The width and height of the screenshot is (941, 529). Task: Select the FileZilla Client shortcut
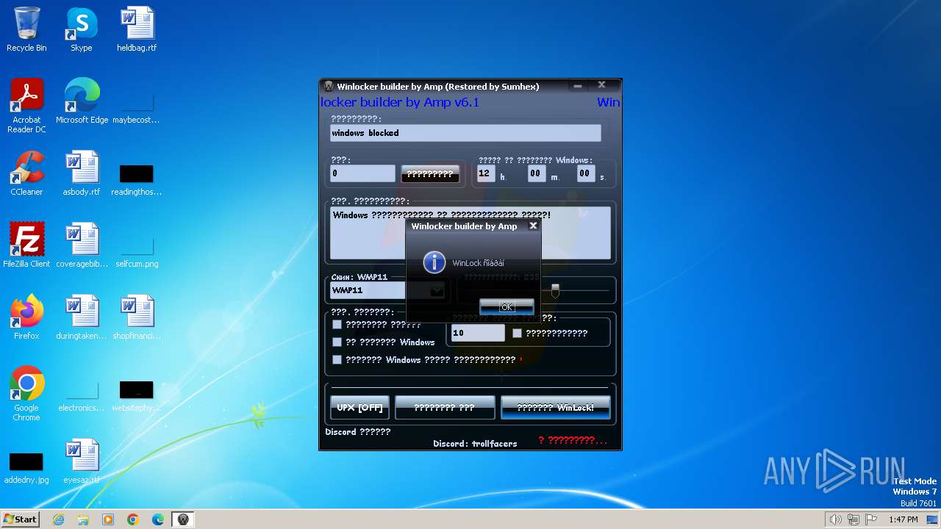[x=26, y=245]
